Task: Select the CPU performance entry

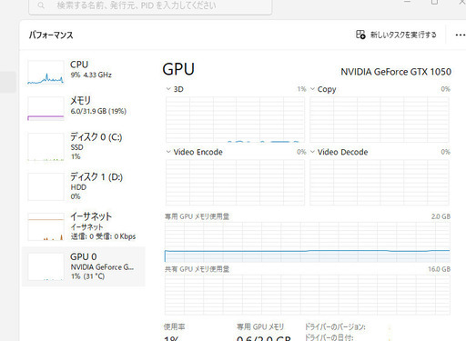Action: [84, 72]
